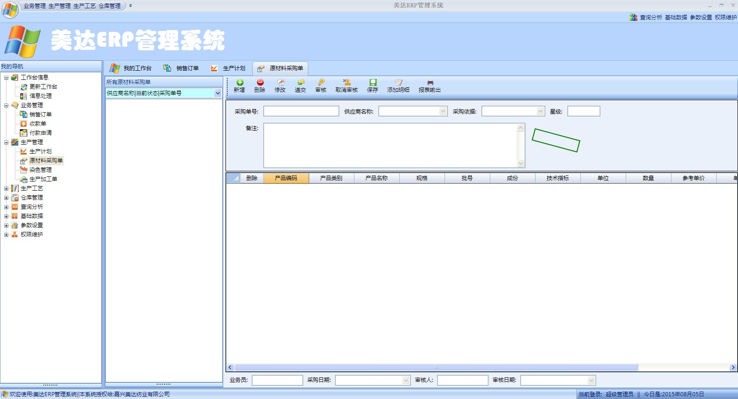Open the purchase order filter combo box
738x399 pixels.
pos(218,93)
